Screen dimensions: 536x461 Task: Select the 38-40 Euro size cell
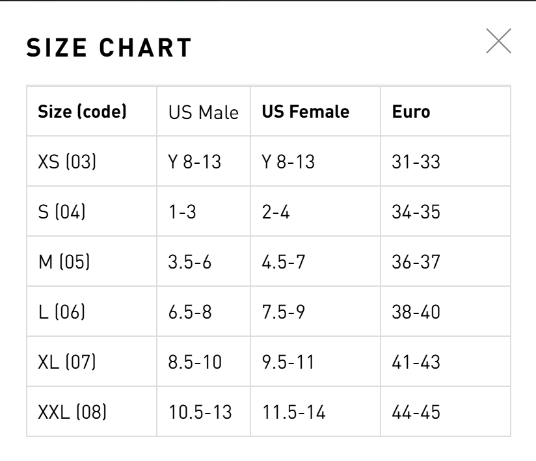tap(416, 312)
